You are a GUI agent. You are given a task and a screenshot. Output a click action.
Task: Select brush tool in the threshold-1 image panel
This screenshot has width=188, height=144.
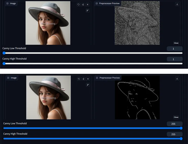click(x=87, y=10)
